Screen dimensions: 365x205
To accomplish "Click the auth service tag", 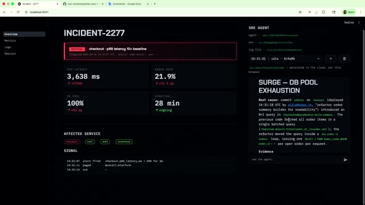I will 105,142.
